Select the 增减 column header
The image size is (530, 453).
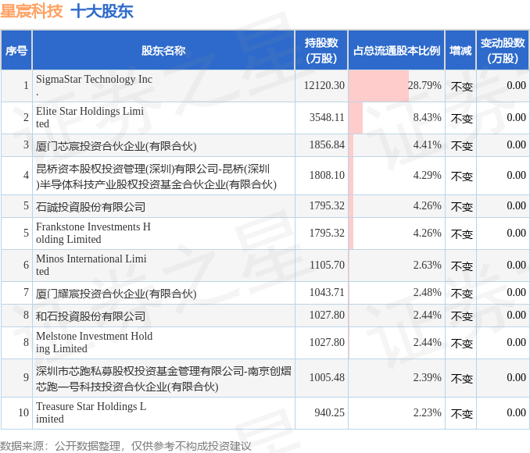pos(460,50)
